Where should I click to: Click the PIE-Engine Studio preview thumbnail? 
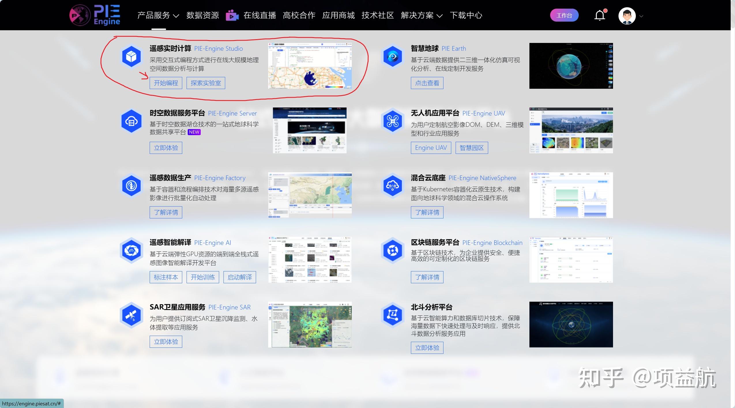point(310,66)
